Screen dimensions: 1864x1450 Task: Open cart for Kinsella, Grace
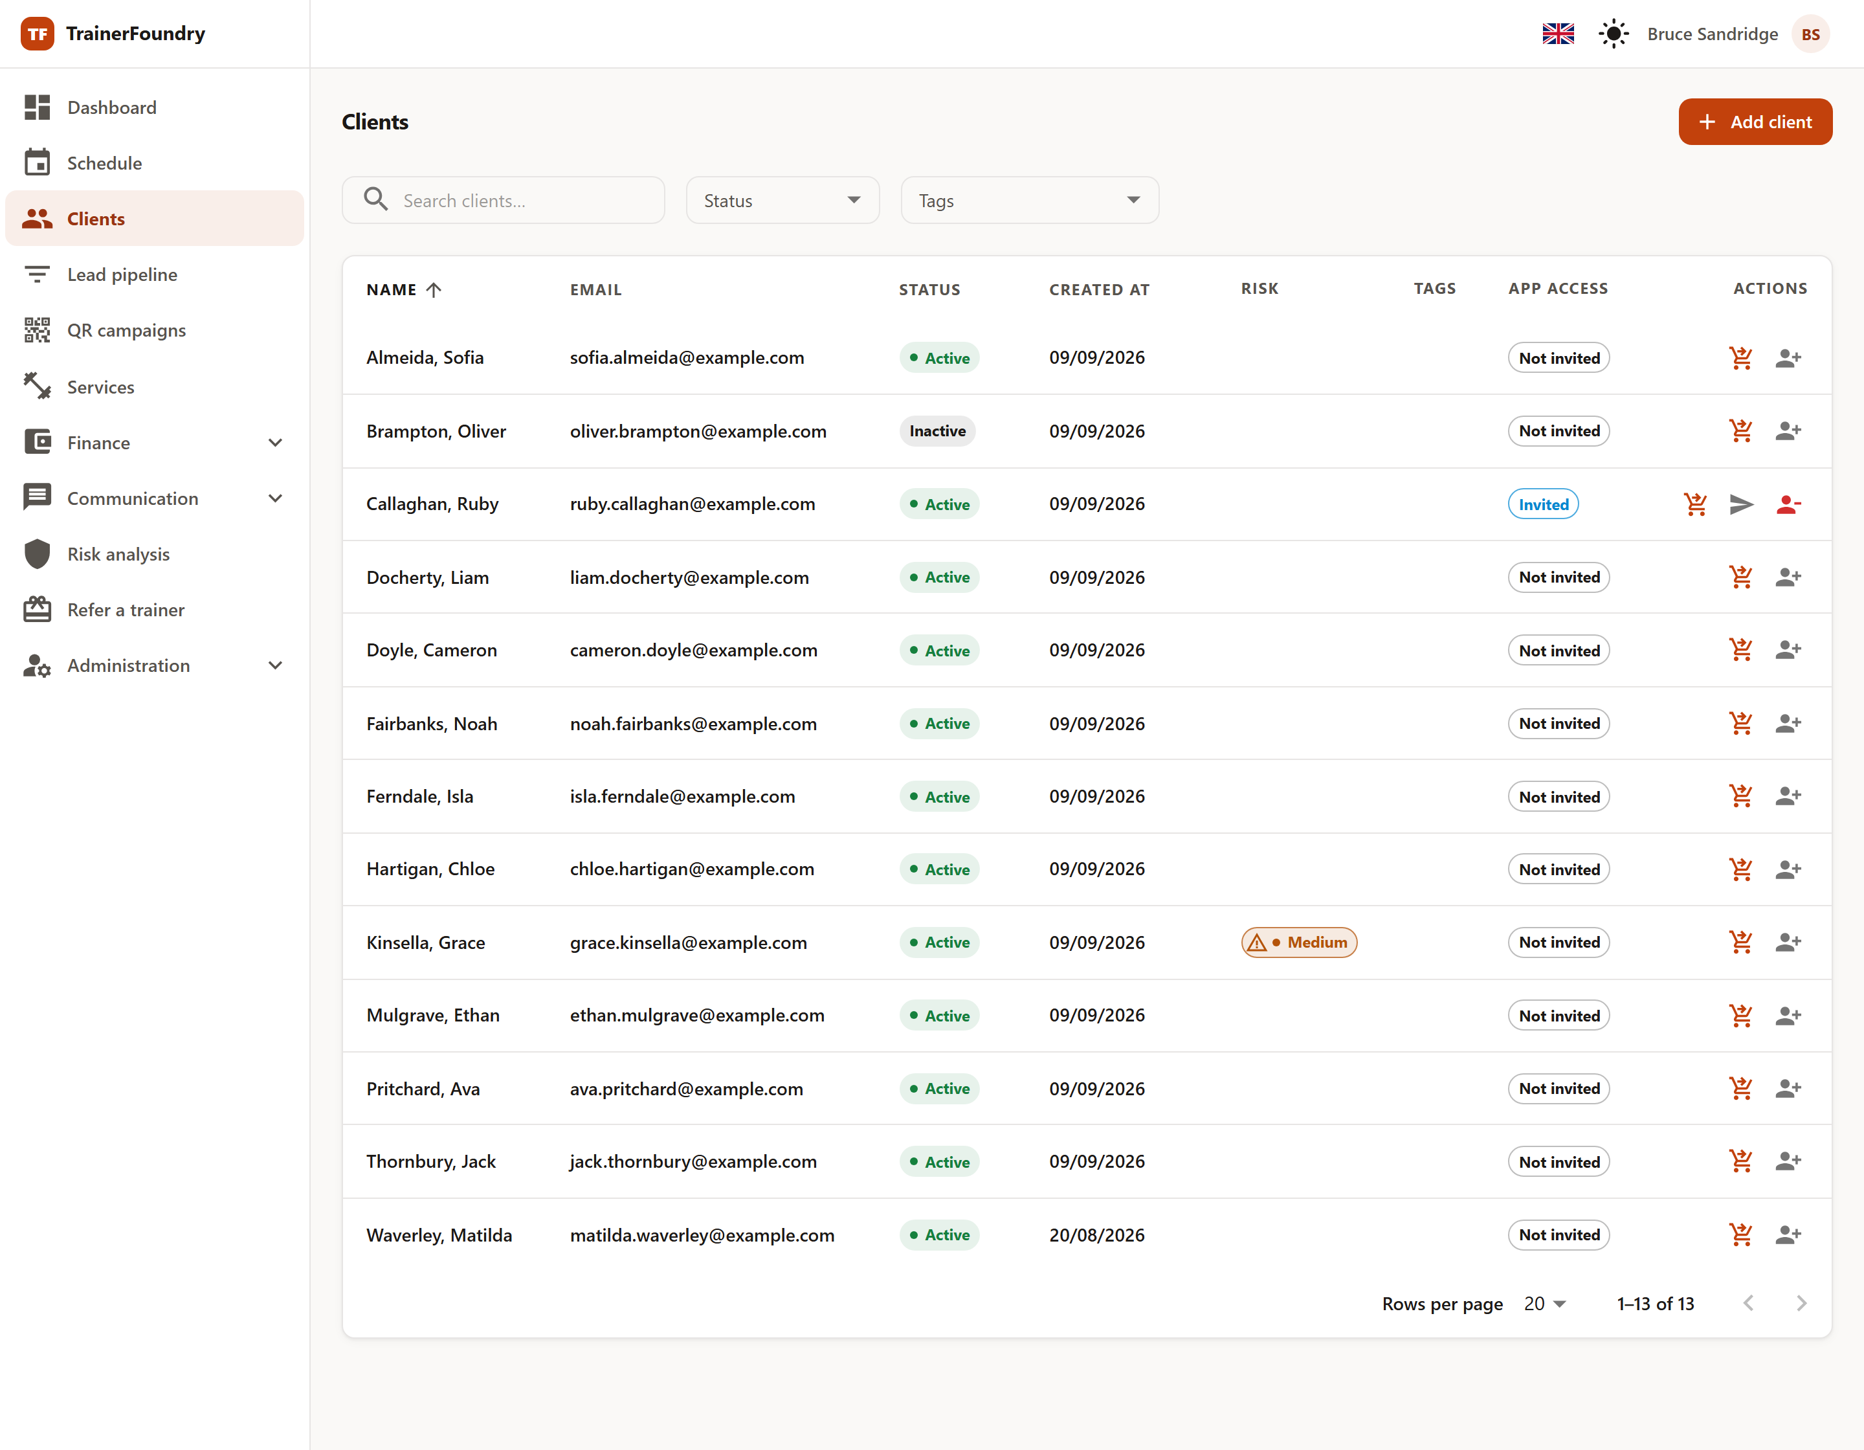(x=1740, y=942)
